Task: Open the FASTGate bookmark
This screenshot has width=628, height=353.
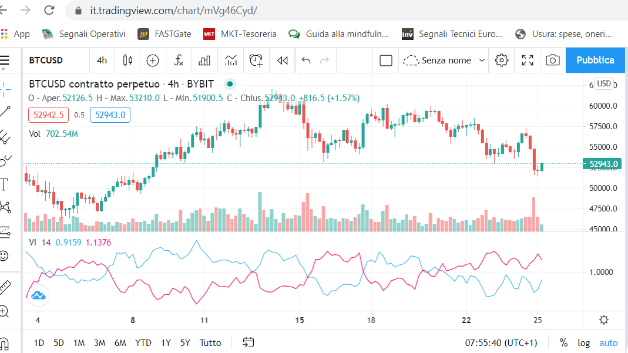Action: point(164,34)
